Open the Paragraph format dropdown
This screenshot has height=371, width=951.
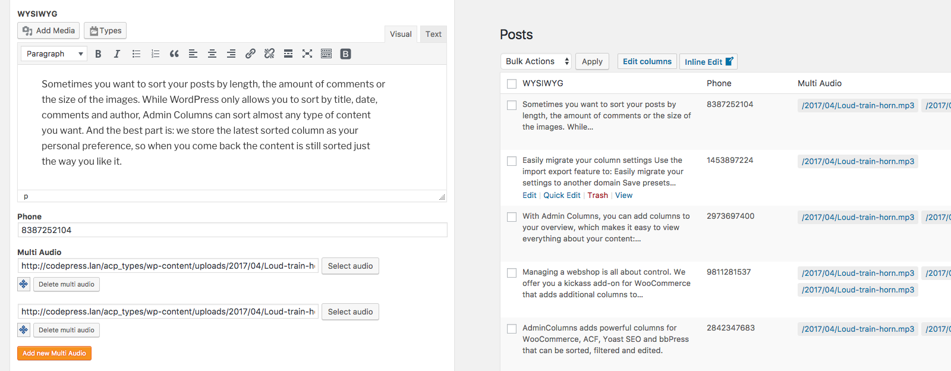tap(54, 54)
